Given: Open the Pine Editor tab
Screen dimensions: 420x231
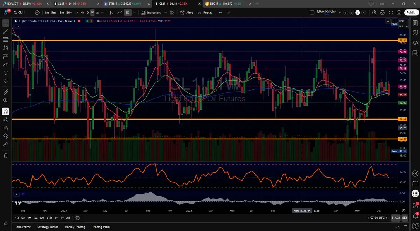Looking at the screenshot, I should coord(23,227).
